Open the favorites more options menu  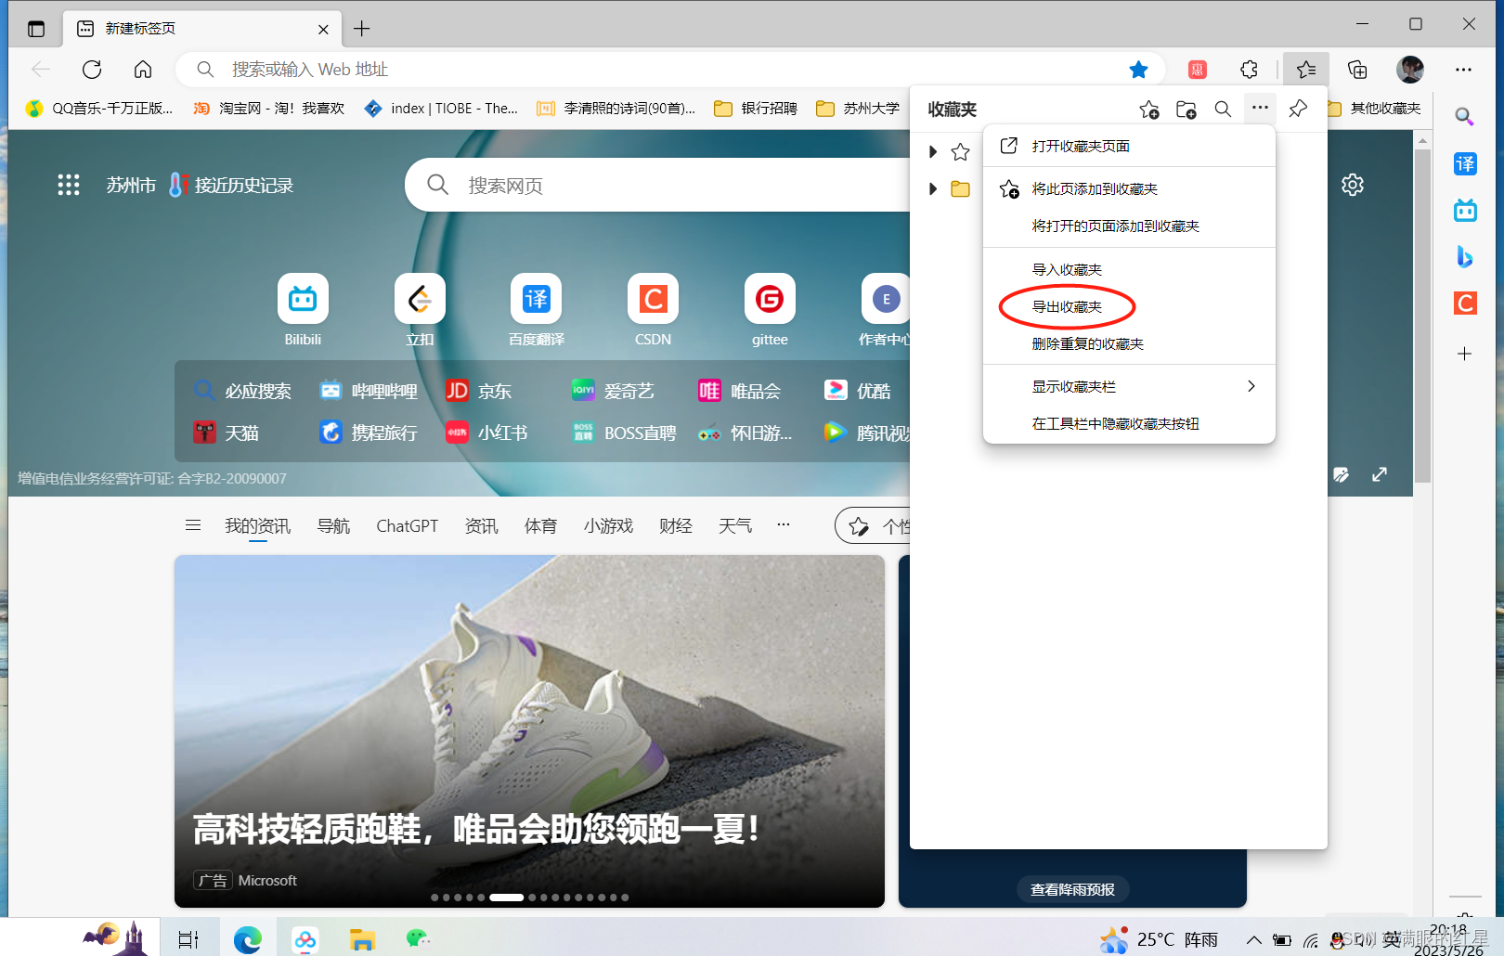pos(1260,109)
